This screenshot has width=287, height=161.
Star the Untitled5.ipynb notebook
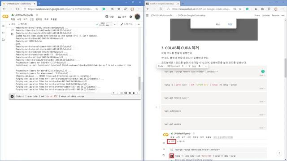[37, 15]
